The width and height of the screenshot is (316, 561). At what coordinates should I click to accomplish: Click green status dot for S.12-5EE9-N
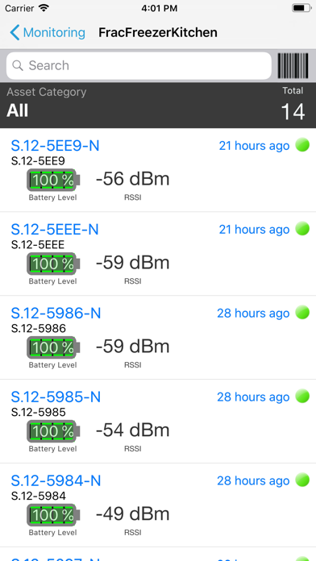302,145
